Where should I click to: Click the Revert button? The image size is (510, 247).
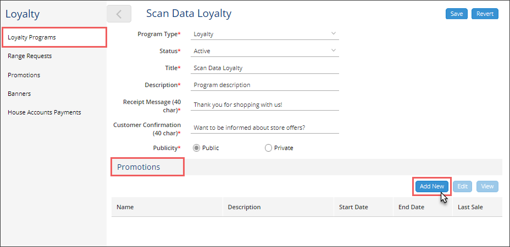tap(485, 14)
